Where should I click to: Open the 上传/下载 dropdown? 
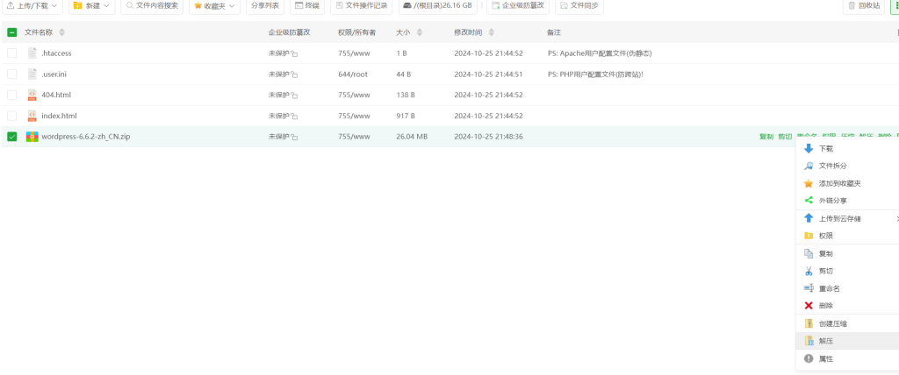pyautogui.click(x=32, y=6)
